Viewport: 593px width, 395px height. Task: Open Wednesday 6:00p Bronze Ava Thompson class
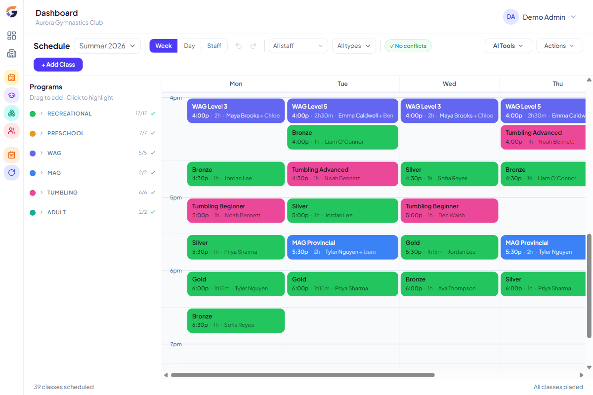click(x=449, y=284)
